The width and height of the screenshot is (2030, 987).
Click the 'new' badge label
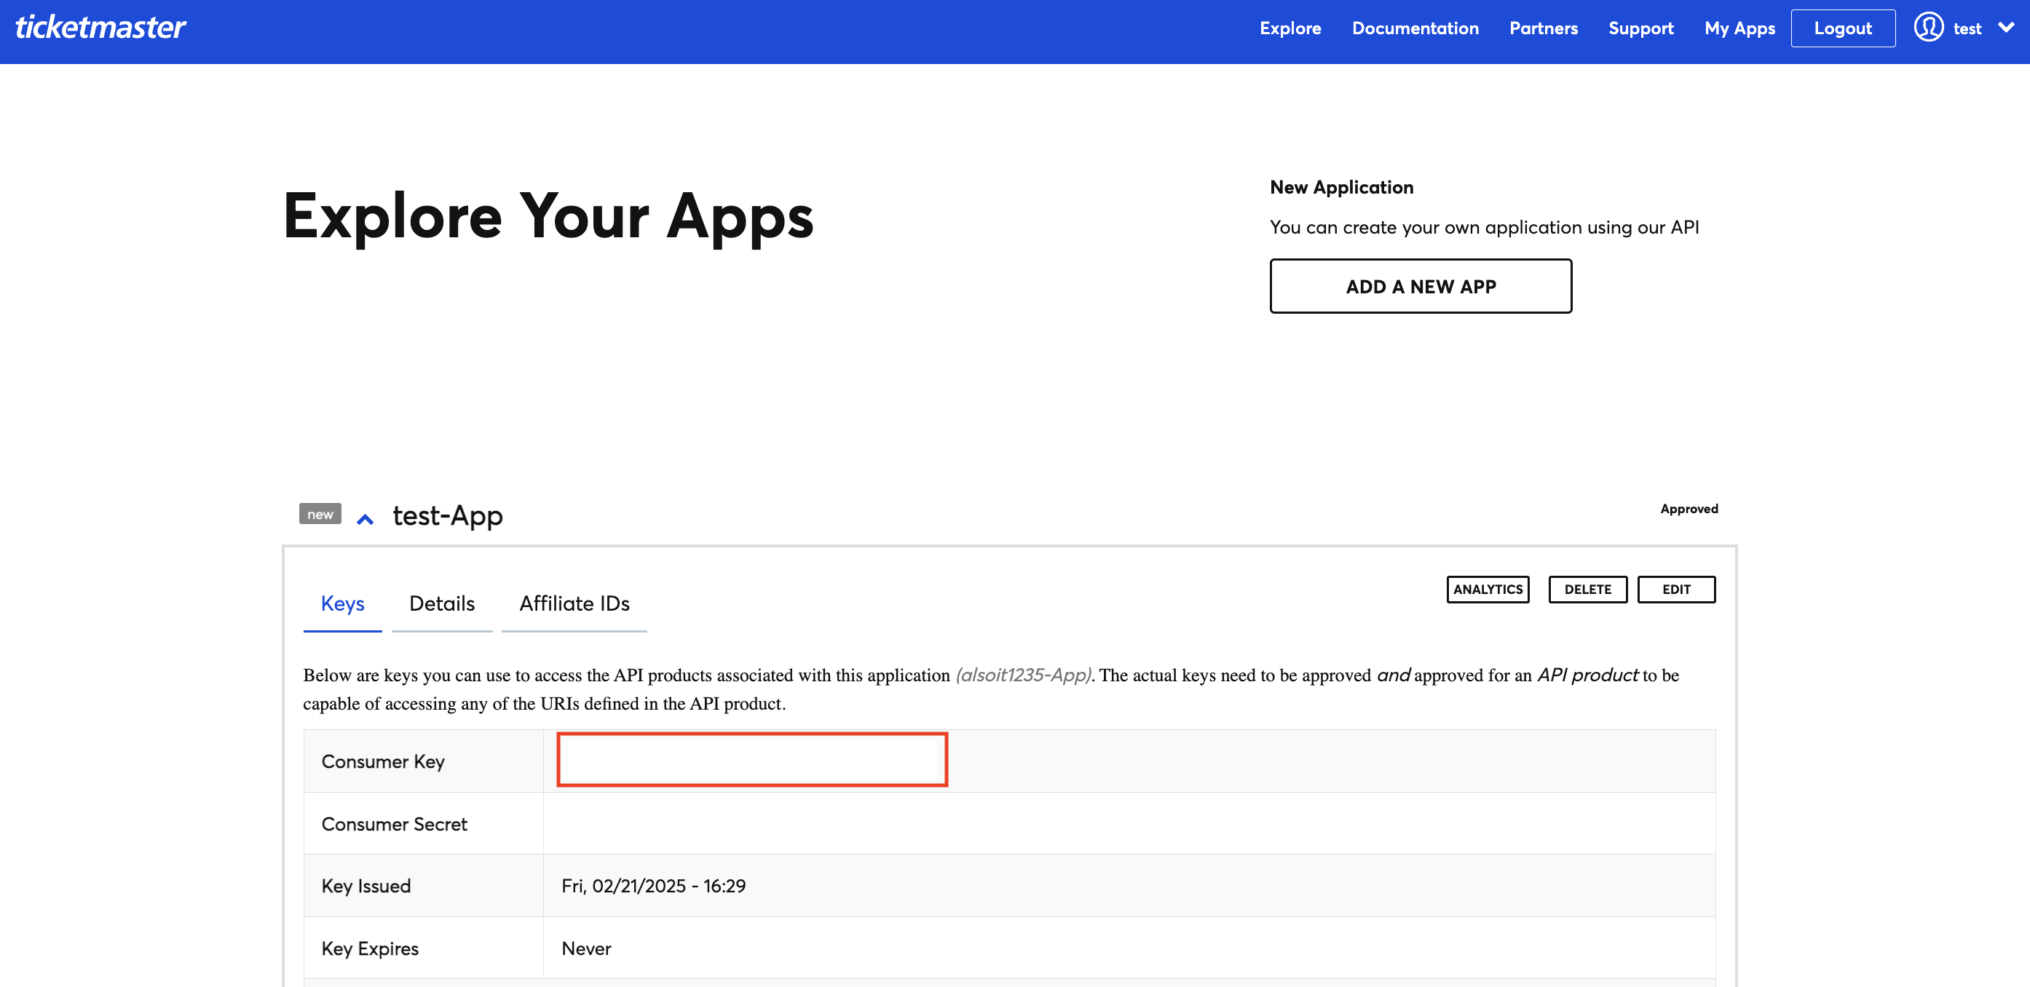pos(320,515)
